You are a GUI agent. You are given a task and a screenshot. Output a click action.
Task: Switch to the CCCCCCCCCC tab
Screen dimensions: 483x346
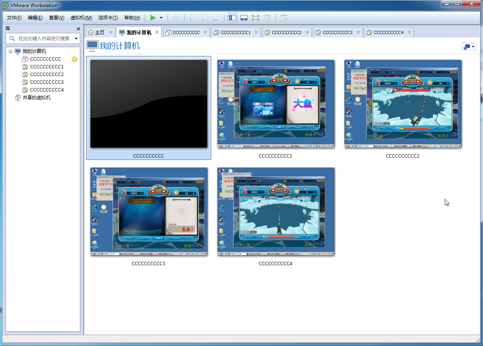pyautogui.click(x=186, y=32)
